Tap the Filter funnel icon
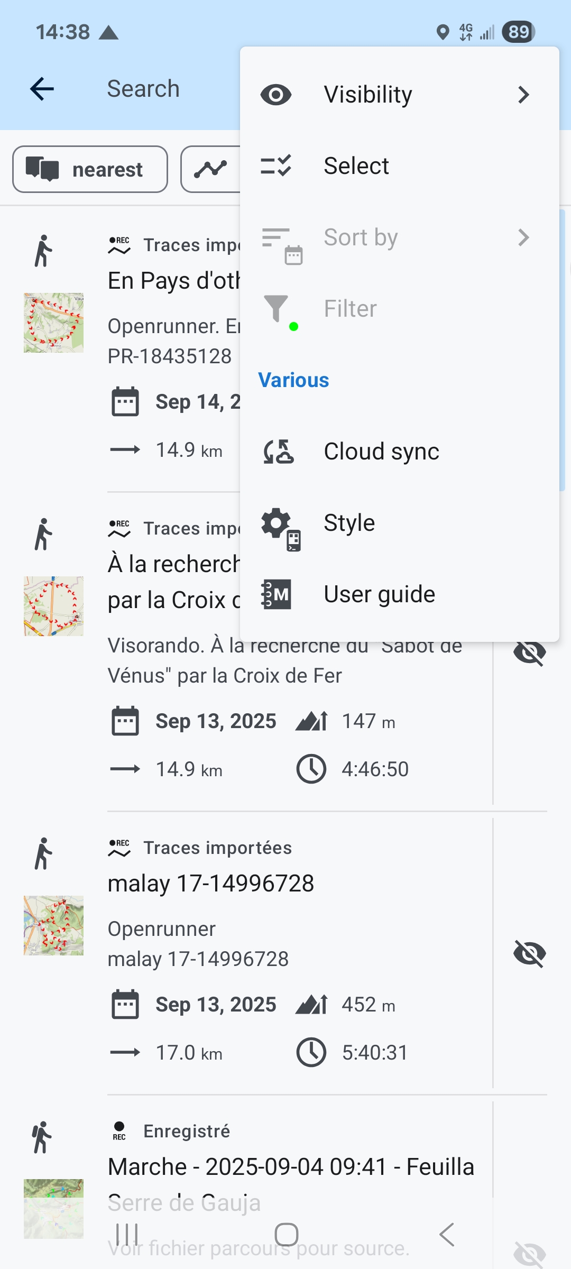 point(277,309)
